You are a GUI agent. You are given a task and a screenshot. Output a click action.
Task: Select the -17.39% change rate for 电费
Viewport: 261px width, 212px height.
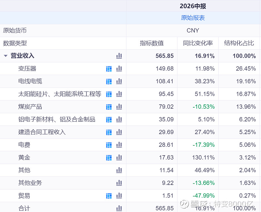[204, 145]
